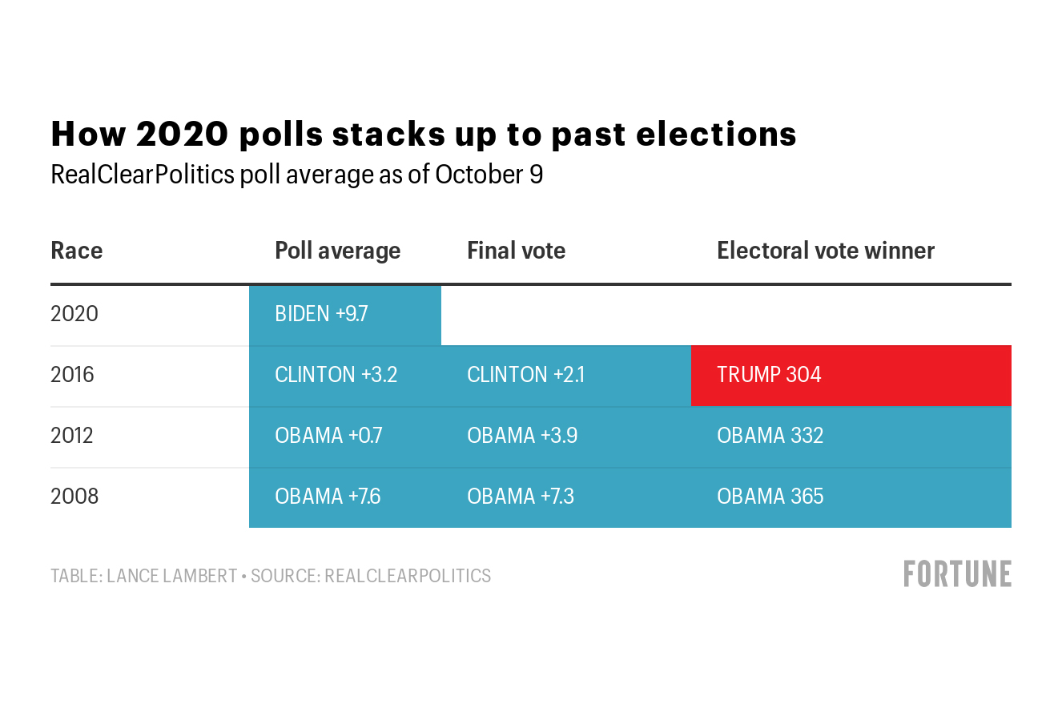Select the OBAMA +0.7 poll average cell
This screenshot has height=708, width=1062.
pyautogui.click(x=345, y=436)
